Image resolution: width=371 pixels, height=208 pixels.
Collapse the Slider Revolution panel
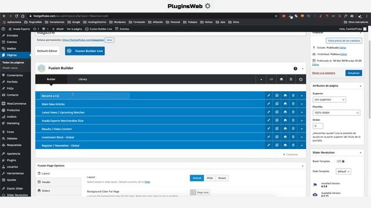point(361,153)
